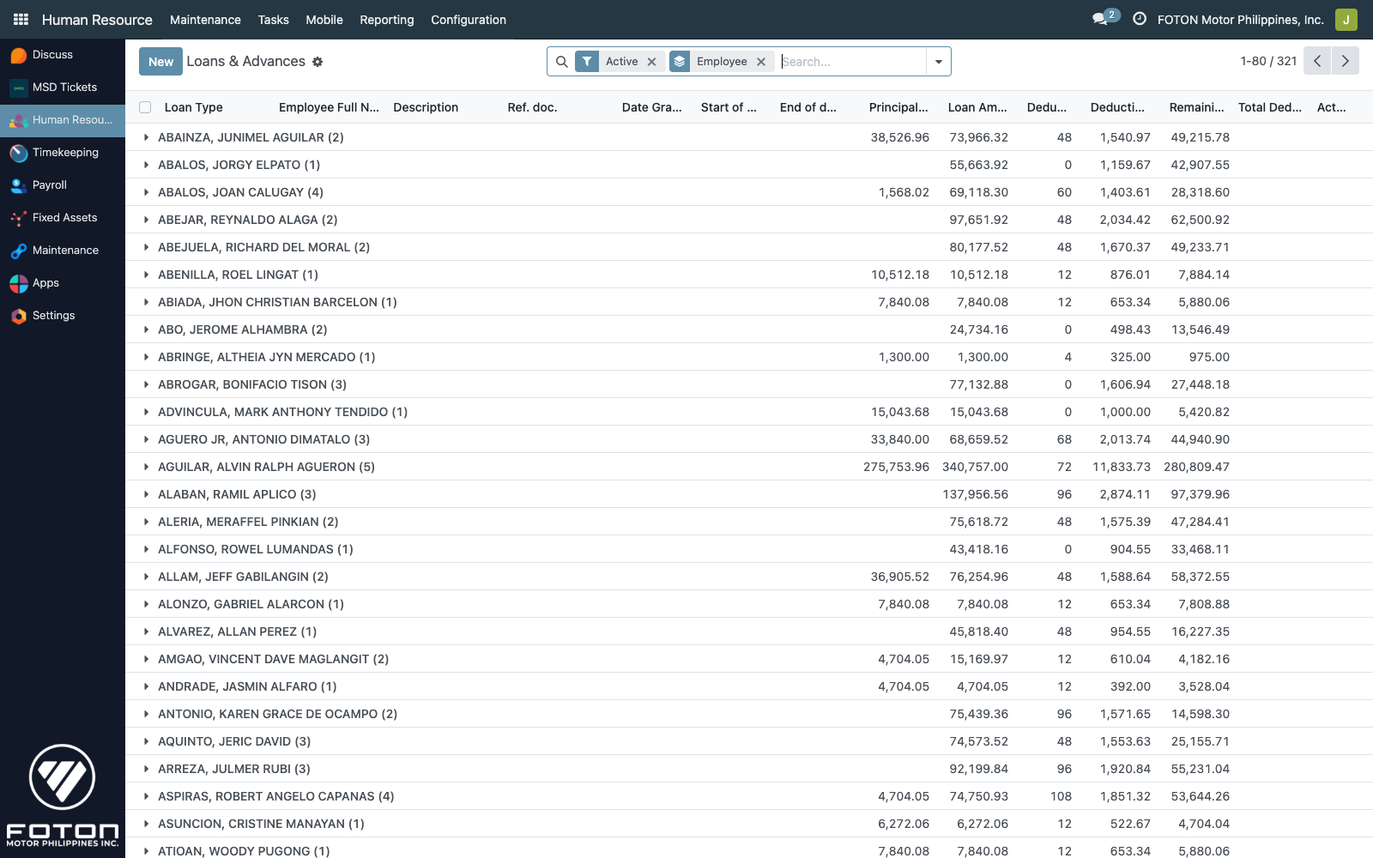Screen dimensions: 1373x858
Task: Remove the Active filter tag
Action: [651, 61]
